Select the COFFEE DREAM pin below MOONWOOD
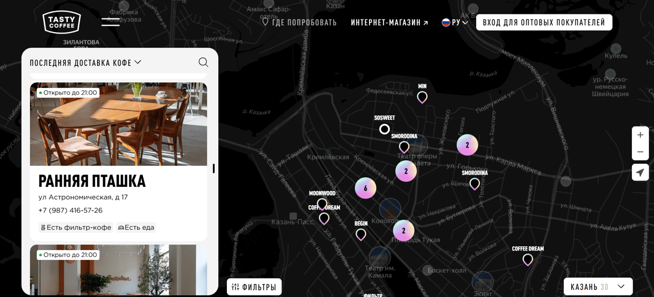The width and height of the screenshot is (654, 297). pos(324,219)
